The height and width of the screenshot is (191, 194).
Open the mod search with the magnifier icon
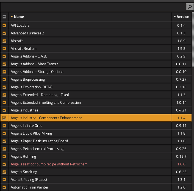(x=190, y=7)
